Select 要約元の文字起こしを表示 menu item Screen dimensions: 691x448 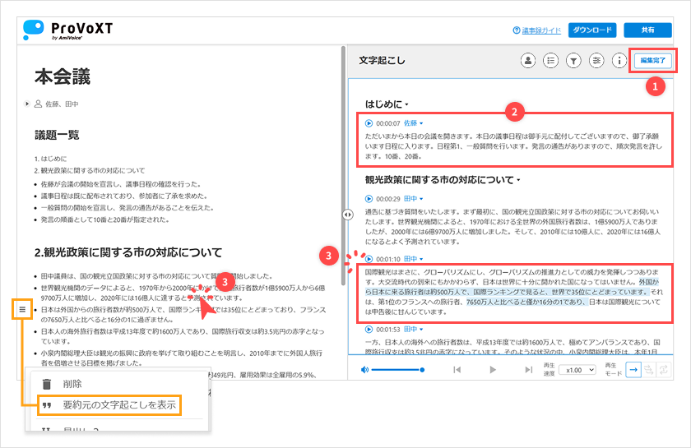(x=118, y=404)
